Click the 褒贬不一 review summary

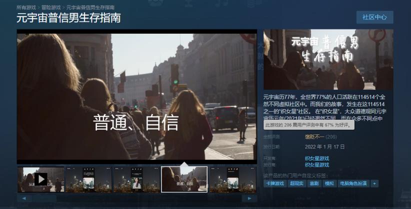[314, 136]
